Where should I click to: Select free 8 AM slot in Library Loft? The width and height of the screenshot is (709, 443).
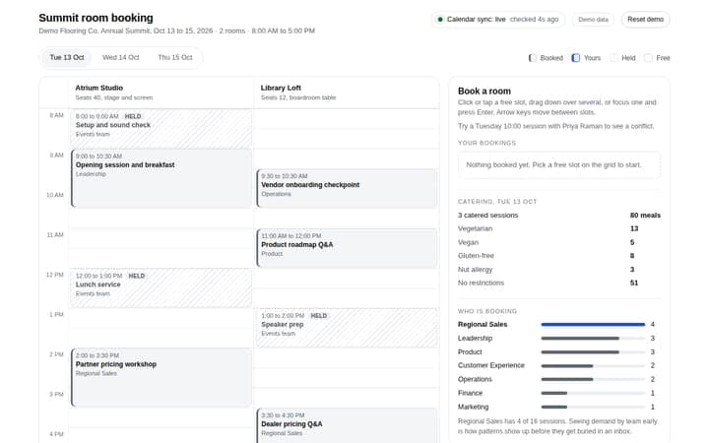pyautogui.click(x=347, y=119)
